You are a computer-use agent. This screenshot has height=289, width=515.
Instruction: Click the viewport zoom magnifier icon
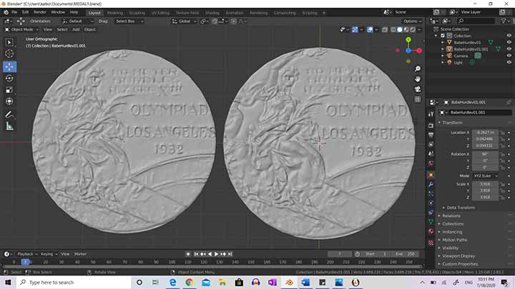417,67
